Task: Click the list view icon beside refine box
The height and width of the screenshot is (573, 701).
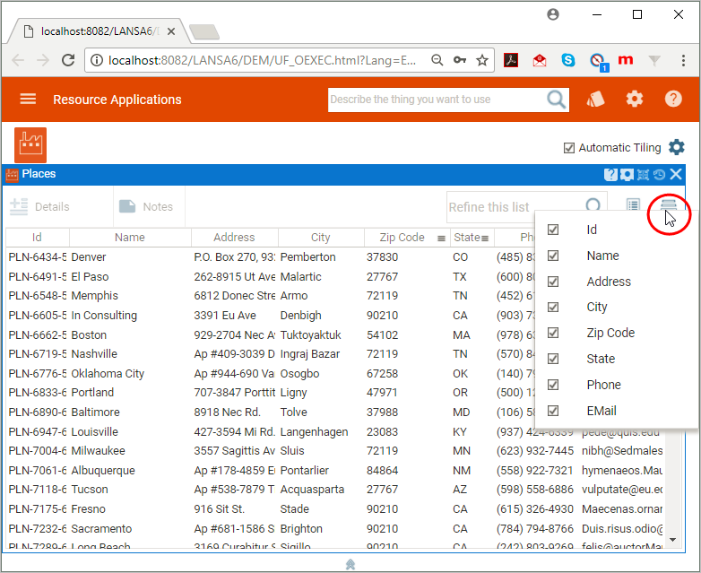Action: coord(633,204)
